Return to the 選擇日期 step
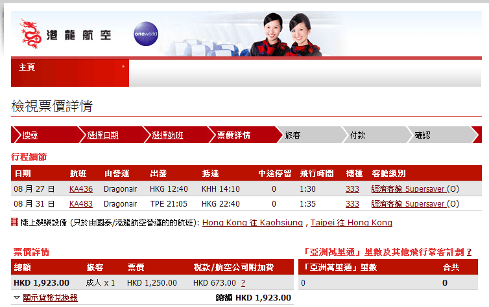This screenshot has height=307, width=489. [x=103, y=135]
